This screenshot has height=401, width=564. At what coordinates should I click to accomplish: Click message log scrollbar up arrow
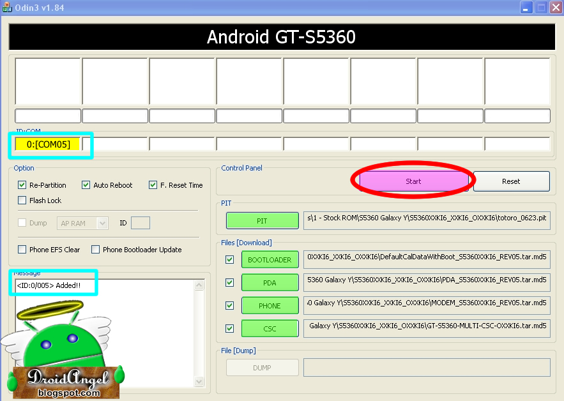[199, 285]
